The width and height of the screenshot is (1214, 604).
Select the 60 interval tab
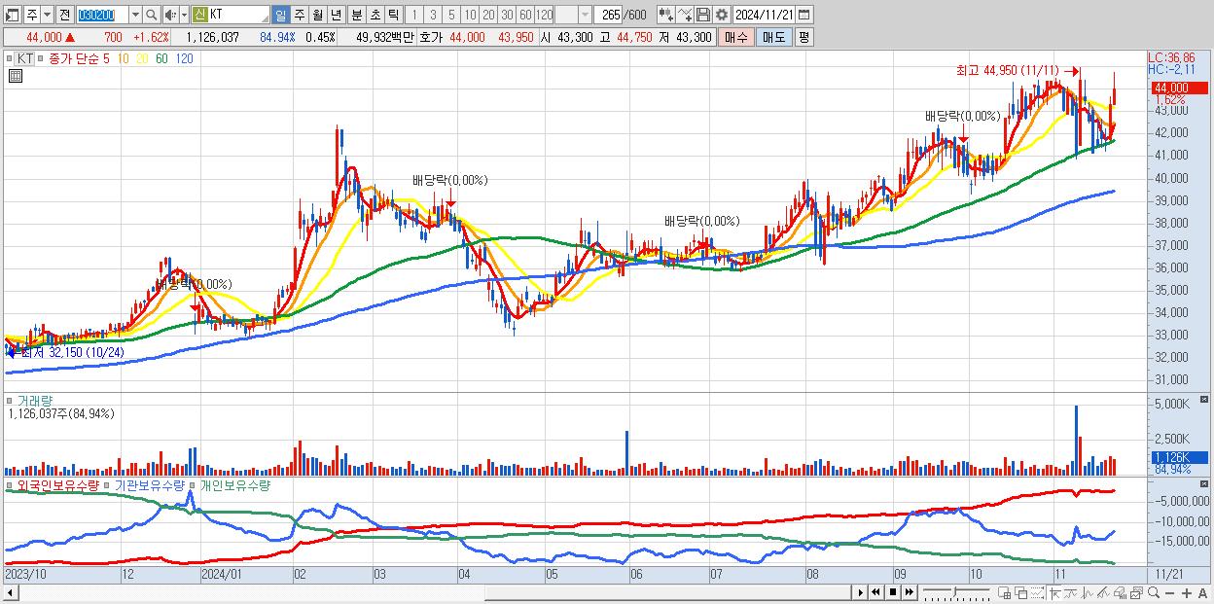525,15
